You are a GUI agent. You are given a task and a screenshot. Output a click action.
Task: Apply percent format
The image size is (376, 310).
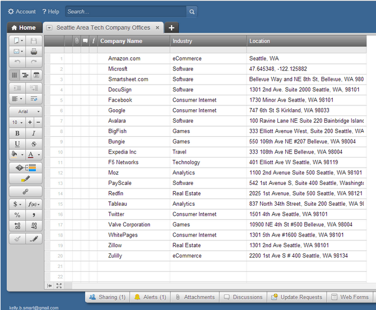[x=17, y=215]
